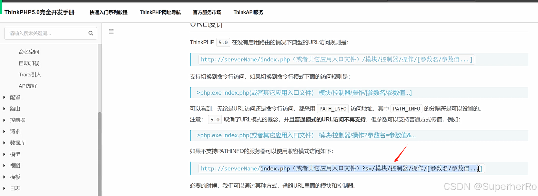Expand the 模板 section arrow
538x196 pixels.
(x=4, y=177)
